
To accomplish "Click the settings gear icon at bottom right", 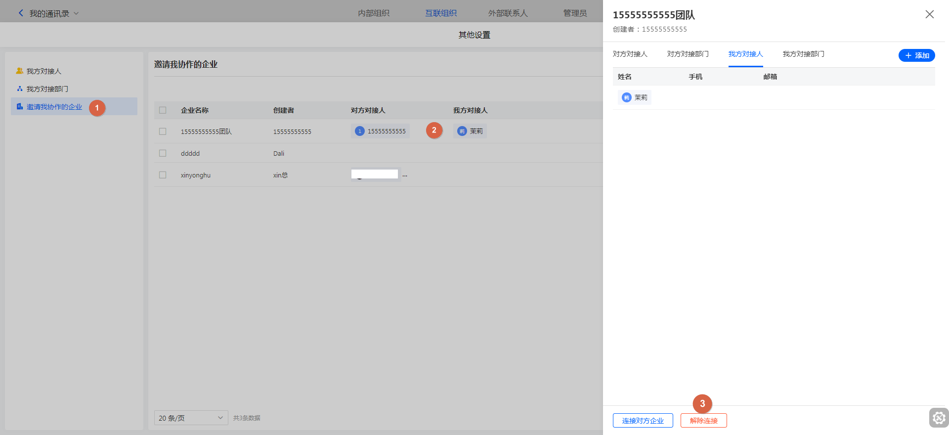I will 939,418.
